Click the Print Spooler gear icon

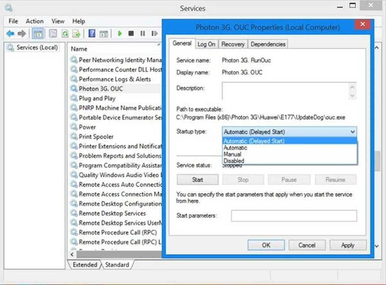coord(74,136)
